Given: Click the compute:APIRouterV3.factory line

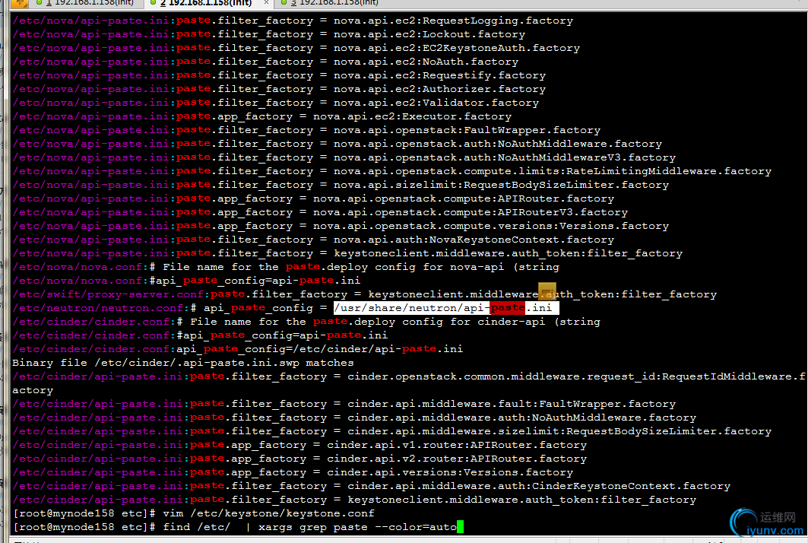Looking at the screenshot, I should coord(320,212).
